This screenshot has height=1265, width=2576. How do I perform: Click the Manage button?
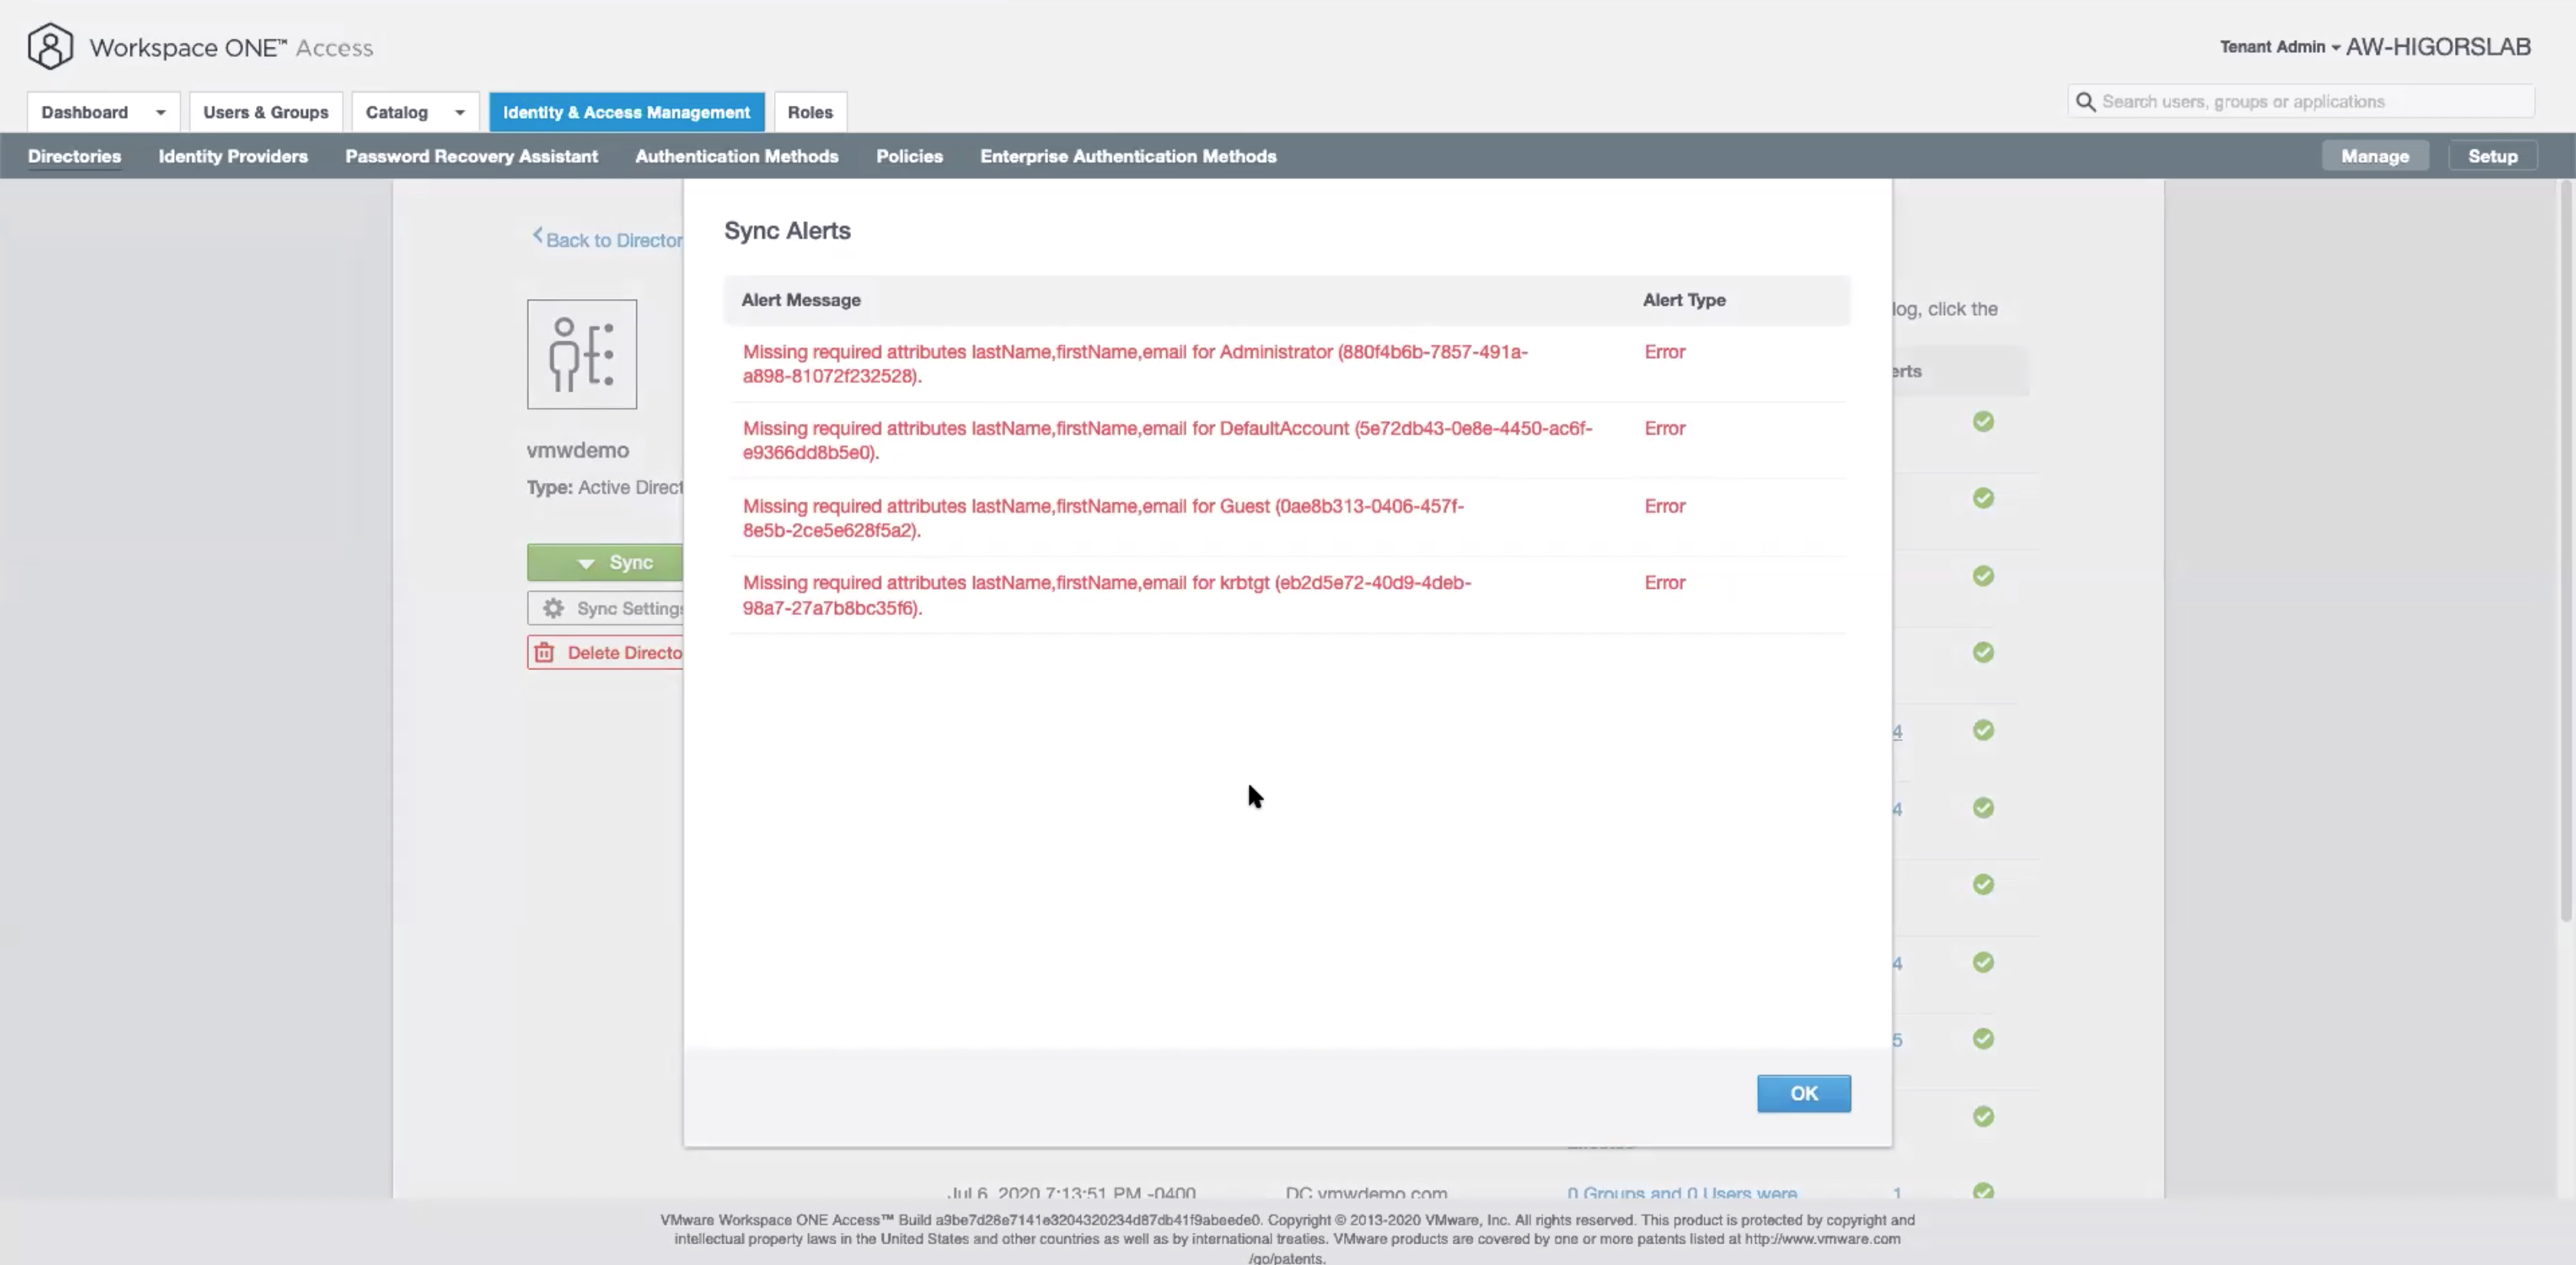[x=2374, y=156]
